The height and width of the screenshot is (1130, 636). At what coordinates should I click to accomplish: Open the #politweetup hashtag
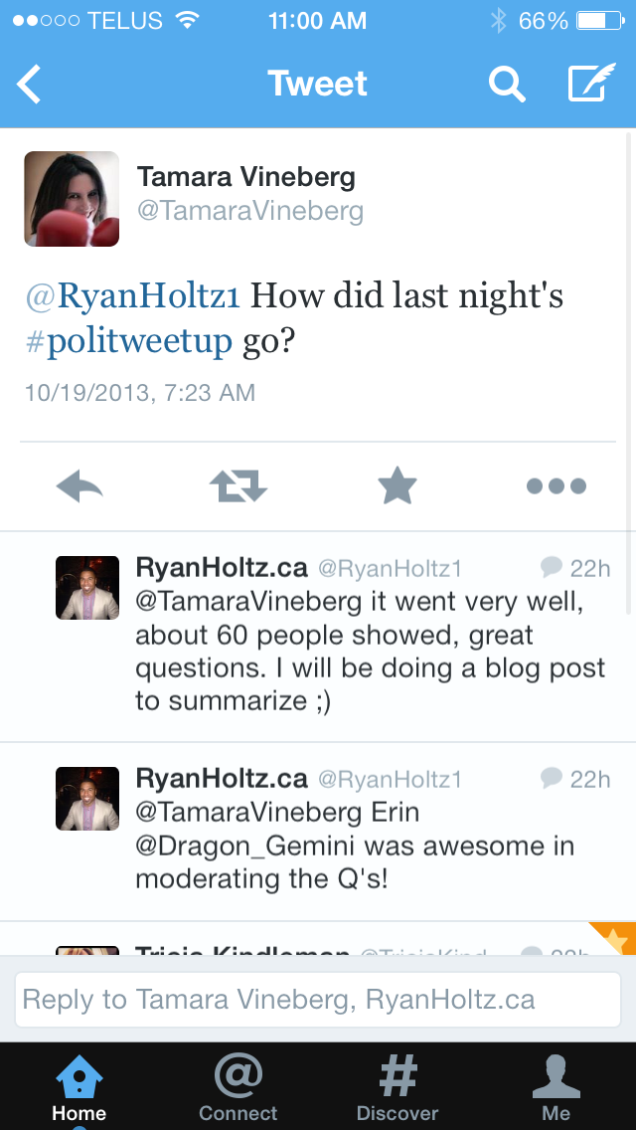[129, 341]
